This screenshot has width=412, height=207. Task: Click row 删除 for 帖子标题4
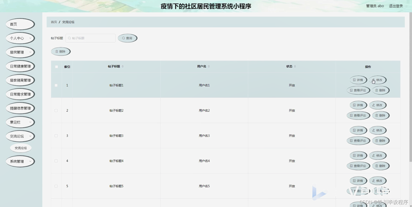(381, 166)
